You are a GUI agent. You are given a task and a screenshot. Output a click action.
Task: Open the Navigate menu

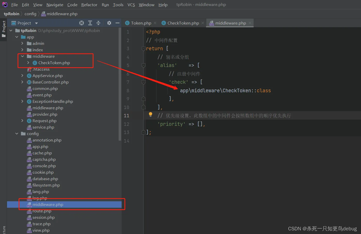(x=55, y=5)
